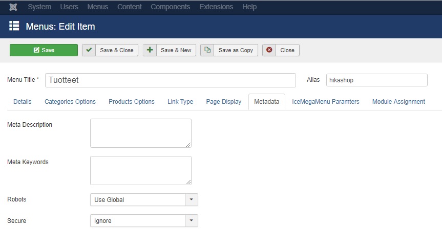This screenshot has height=248, width=442.
Task: Click the Joomla logo icon
Action: (x=13, y=7)
